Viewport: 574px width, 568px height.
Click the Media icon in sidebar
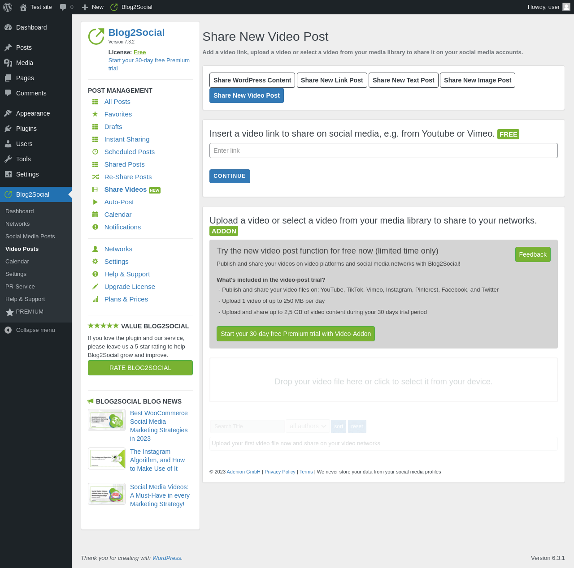(x=8, y=63)
